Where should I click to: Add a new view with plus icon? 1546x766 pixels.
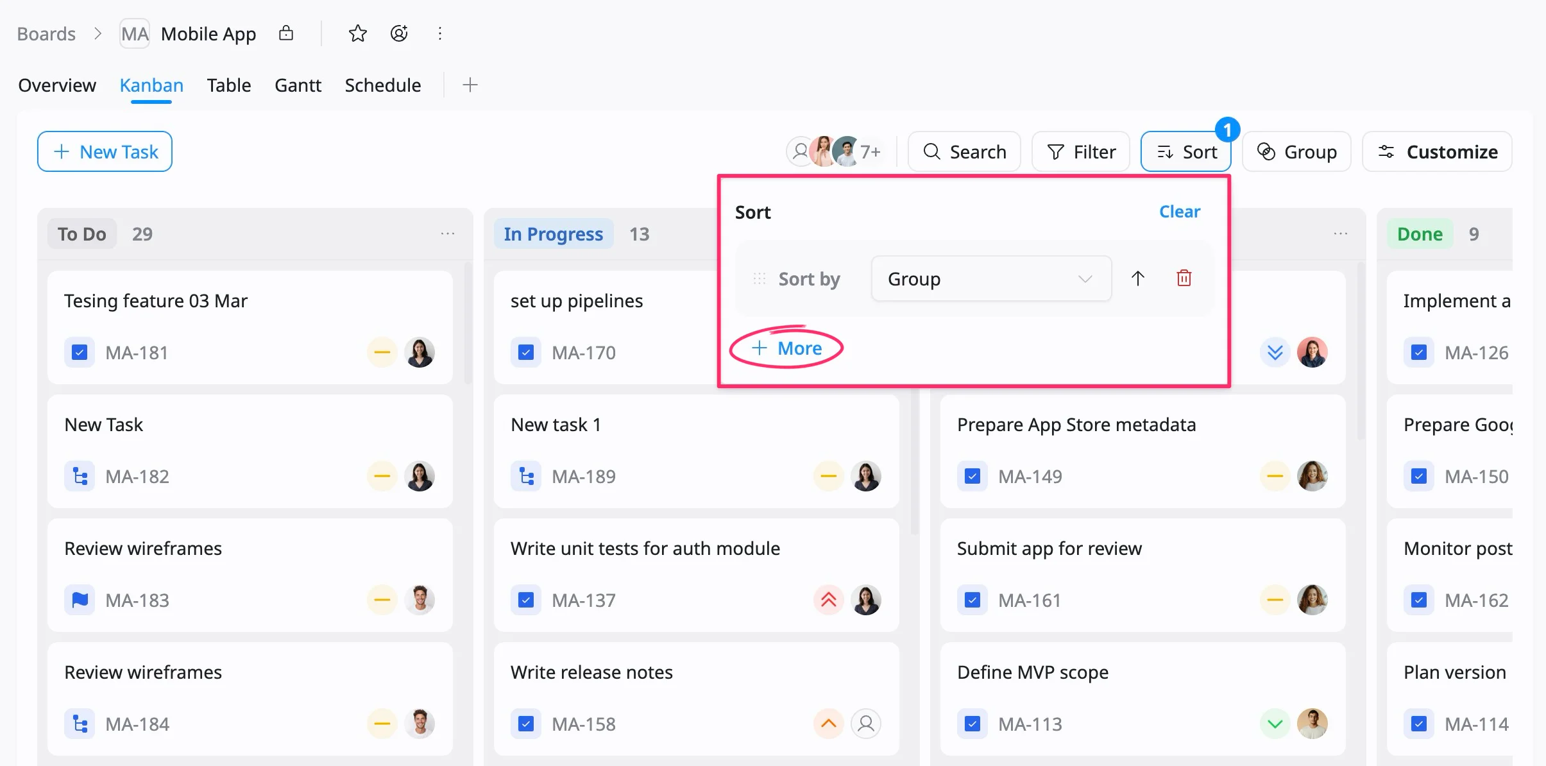(470, 85)
